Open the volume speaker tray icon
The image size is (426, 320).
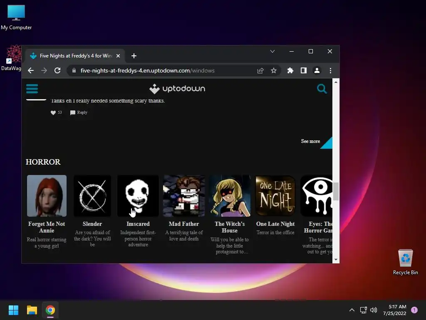click(x=374, y=310)
